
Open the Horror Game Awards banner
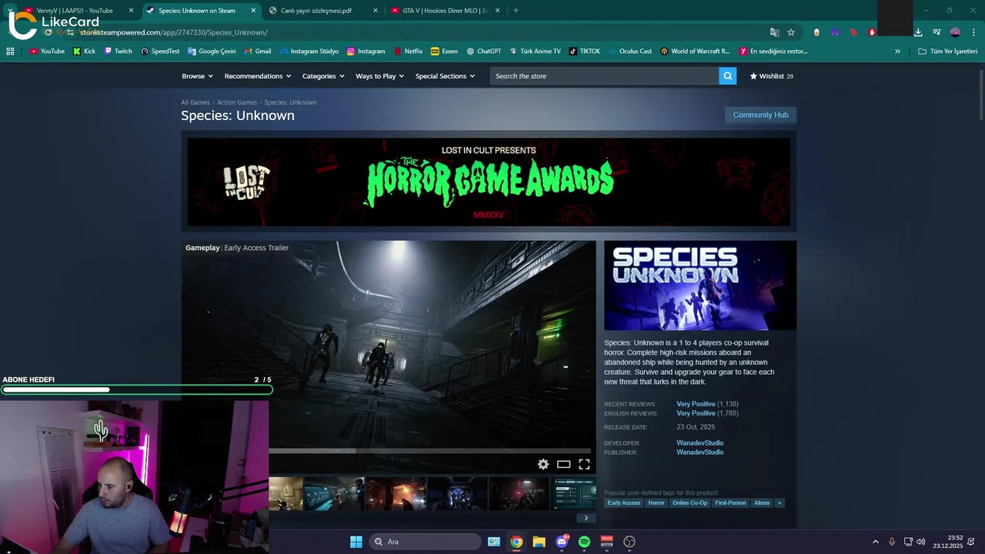(x=489, y=182)
